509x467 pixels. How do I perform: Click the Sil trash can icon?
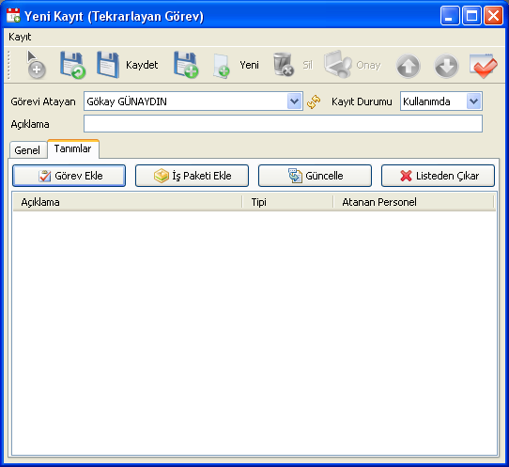(283, 65)
